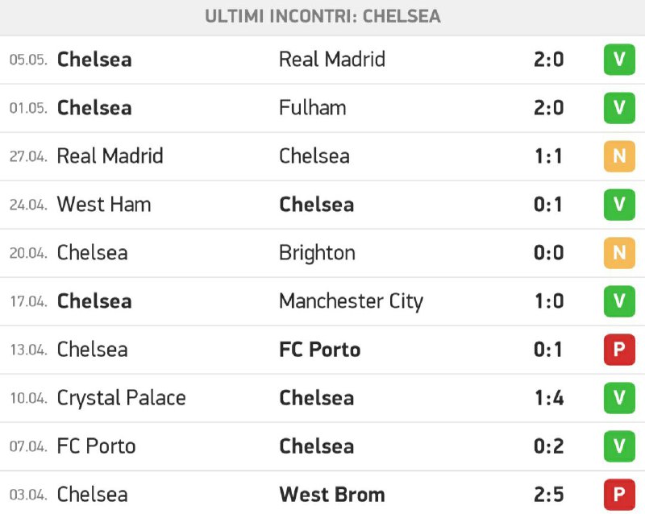Click the Manchester City team name
645x514 pixels.
[x=351, y=302]
